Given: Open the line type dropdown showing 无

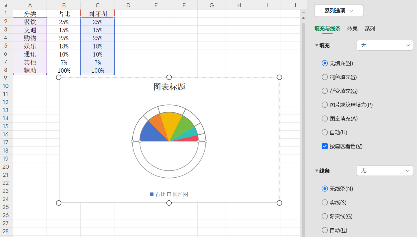Looking at the screenshot, I should point(385,170).
